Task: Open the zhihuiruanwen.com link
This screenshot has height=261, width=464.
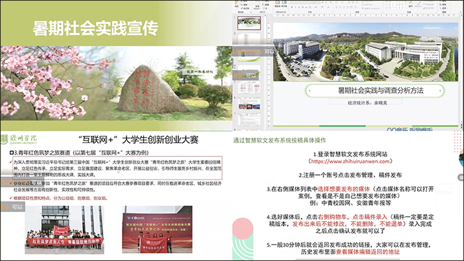Action: click(x=351, y=161)
